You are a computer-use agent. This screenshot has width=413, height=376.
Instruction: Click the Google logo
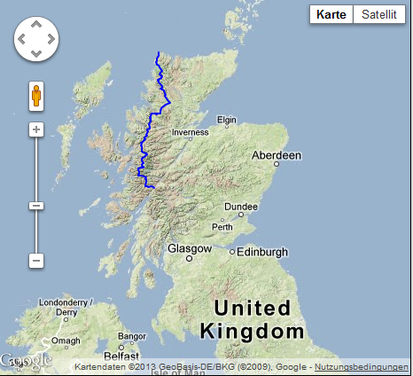click(x=26, y=361)
